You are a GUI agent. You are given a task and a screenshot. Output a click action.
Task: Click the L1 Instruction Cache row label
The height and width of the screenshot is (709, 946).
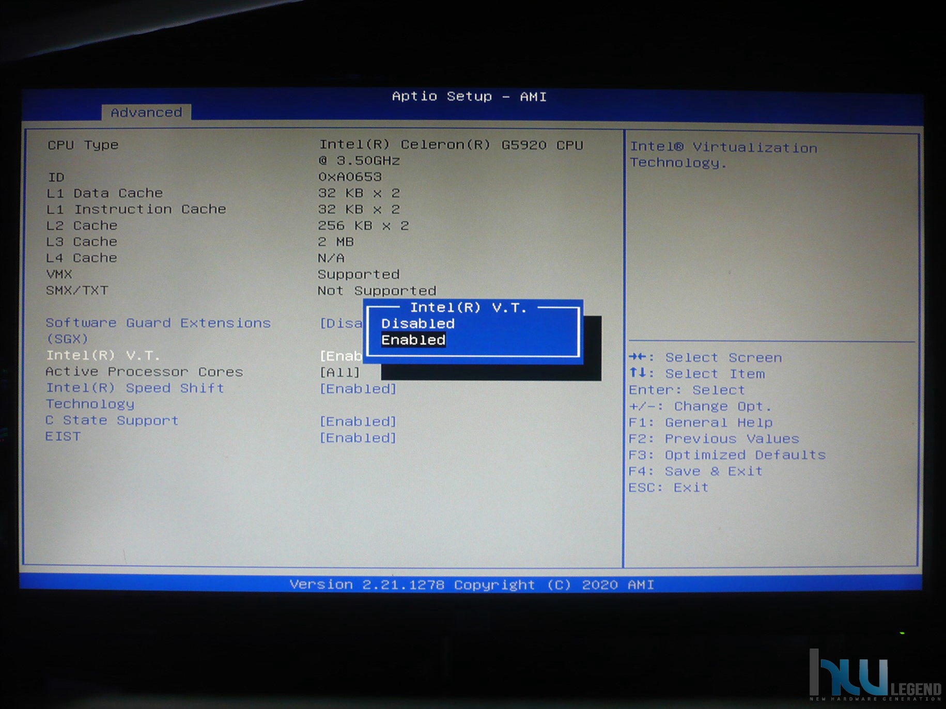(136, 209)
